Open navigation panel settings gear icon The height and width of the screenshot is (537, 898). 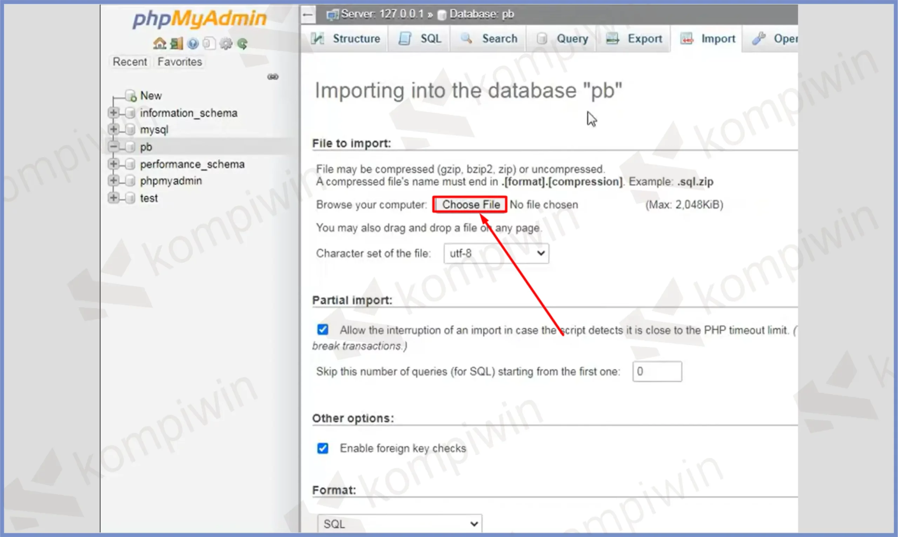(226, 44)
